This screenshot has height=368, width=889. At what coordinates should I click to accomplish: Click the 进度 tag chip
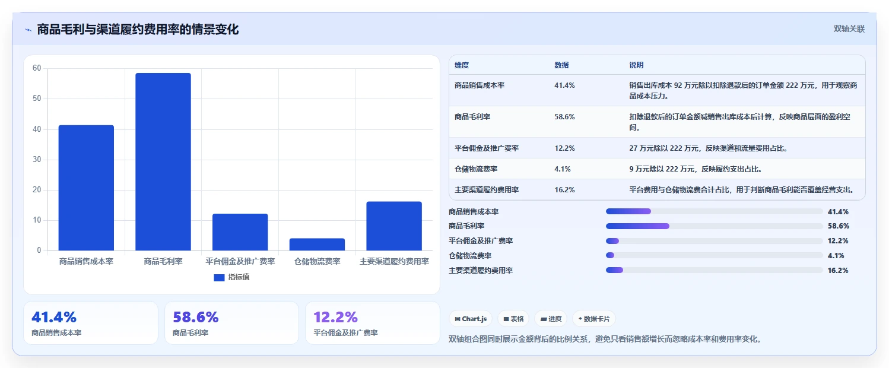(x=551, y=319)
